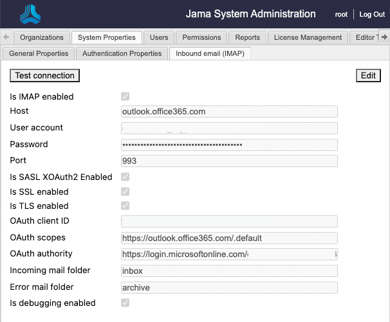The width and height of the screenshot is (390, 322).
Task: Click the Password input field
Action: (229, 145)
